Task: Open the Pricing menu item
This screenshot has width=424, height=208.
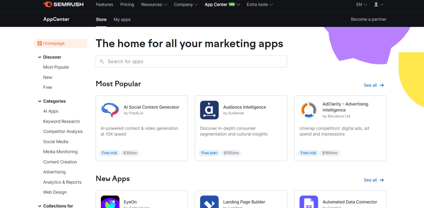Action: 127,5
